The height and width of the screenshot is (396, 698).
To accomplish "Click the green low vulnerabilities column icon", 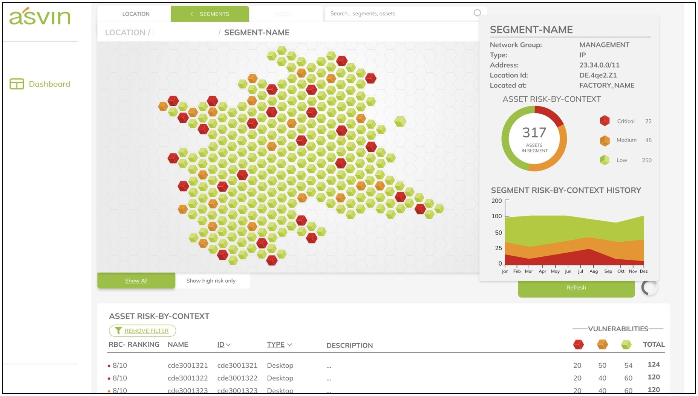I will 626,344.
